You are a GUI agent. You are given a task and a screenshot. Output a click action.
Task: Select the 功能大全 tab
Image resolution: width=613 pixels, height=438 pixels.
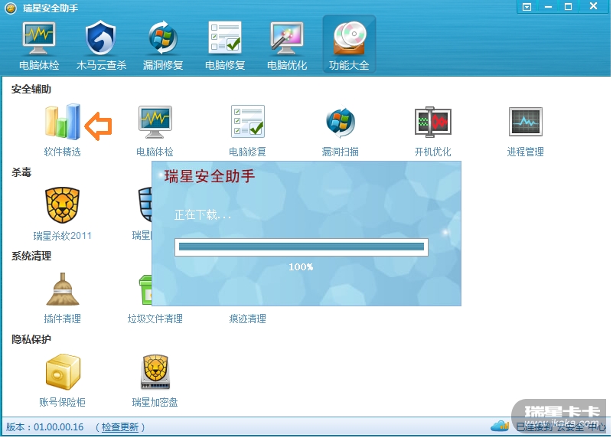pos(349,44)
